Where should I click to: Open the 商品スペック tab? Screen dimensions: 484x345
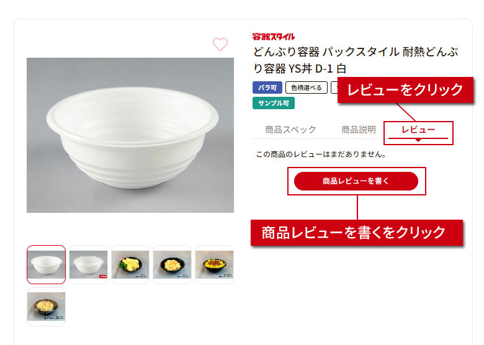[290, 130]
